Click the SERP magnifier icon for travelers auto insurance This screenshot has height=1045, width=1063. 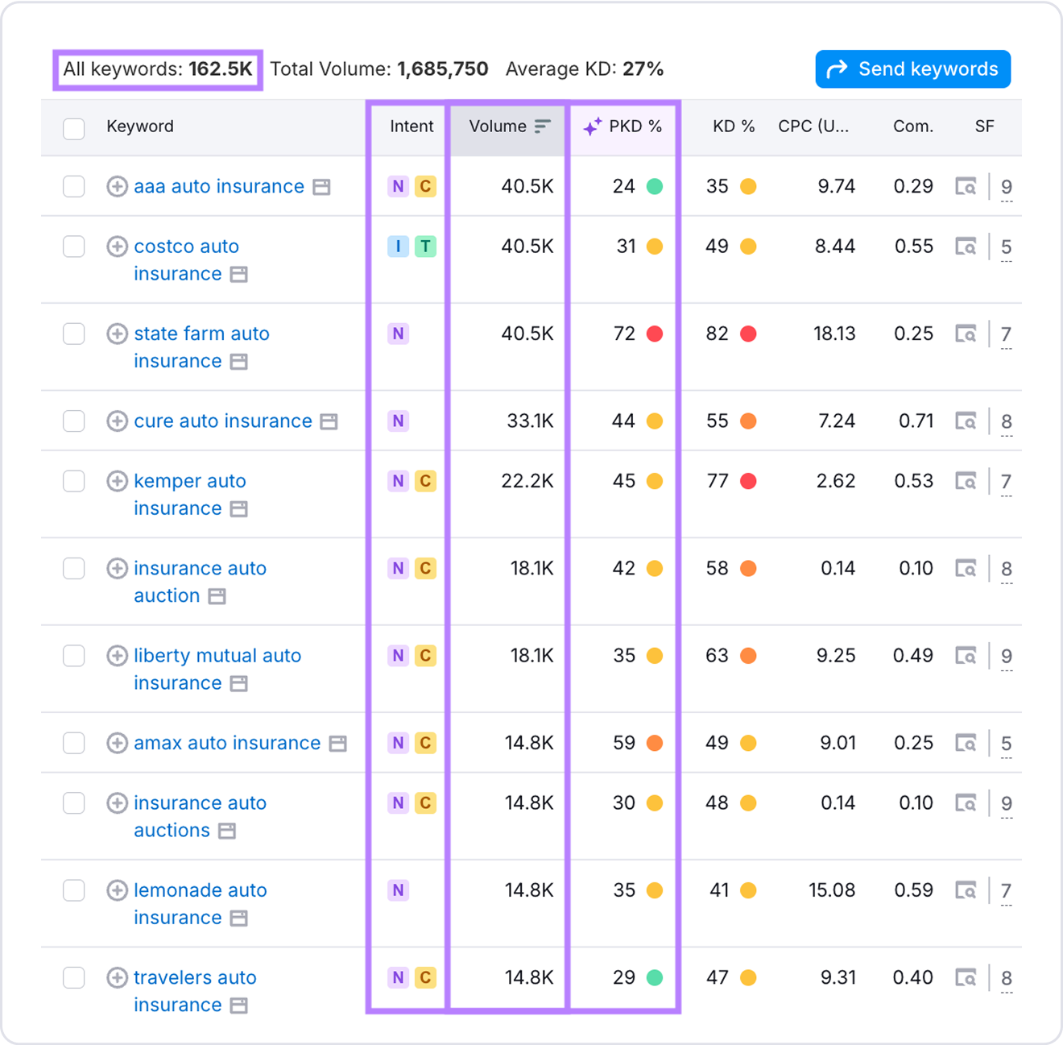click(x=966, y=977)
